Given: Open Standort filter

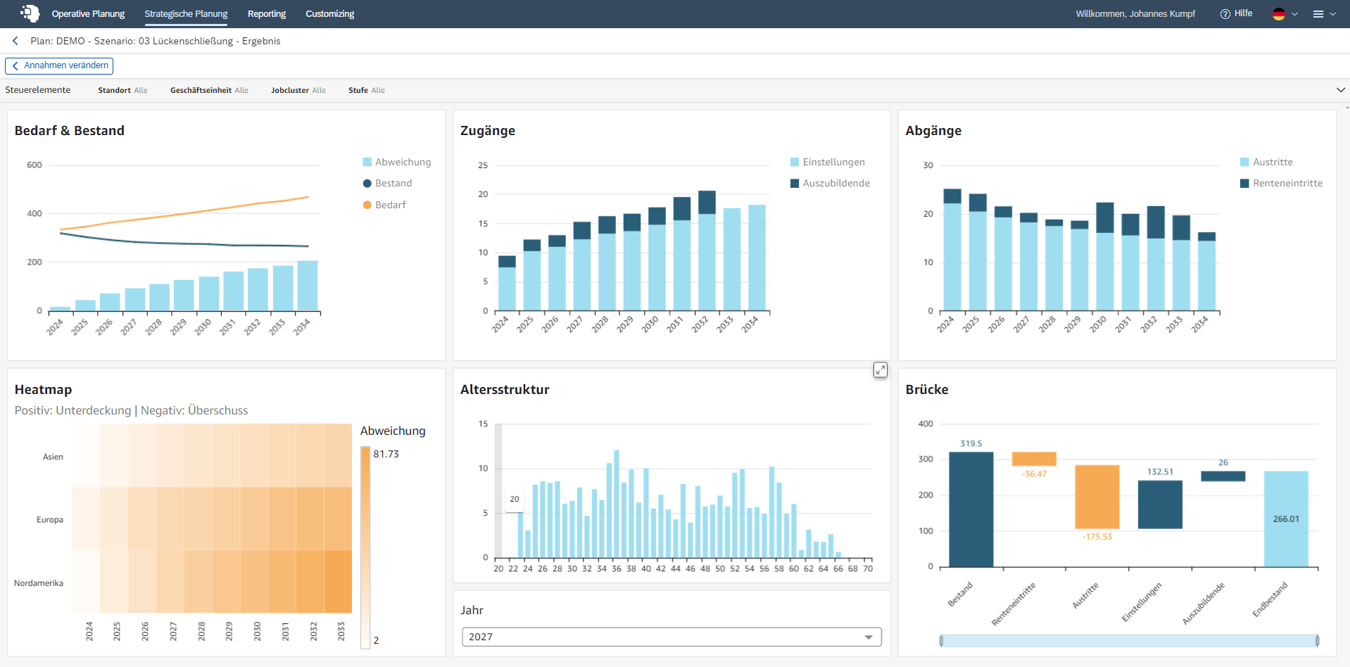Looking at the screenshot, I should click(122, 90).
